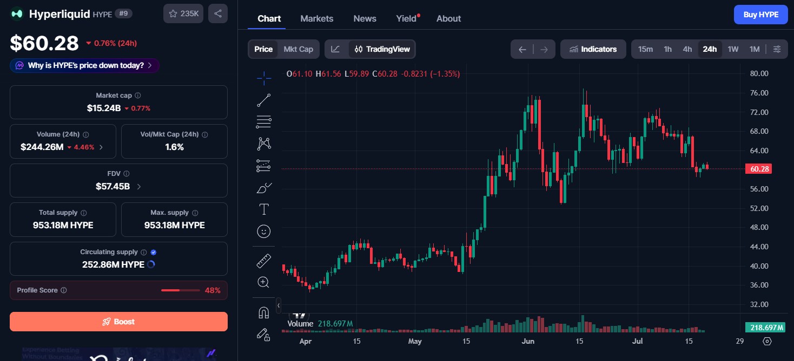This screenshot has height=361, width=794.
Task: Click the Profile Score progress bar
Action: [x=181, y=290]
